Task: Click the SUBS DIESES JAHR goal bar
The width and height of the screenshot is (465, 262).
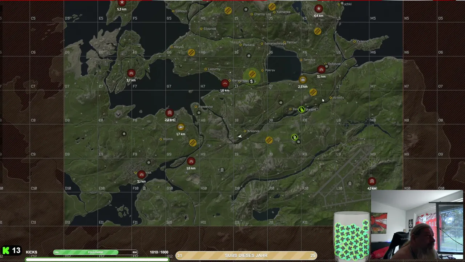Action: click(x=246, y=255)
